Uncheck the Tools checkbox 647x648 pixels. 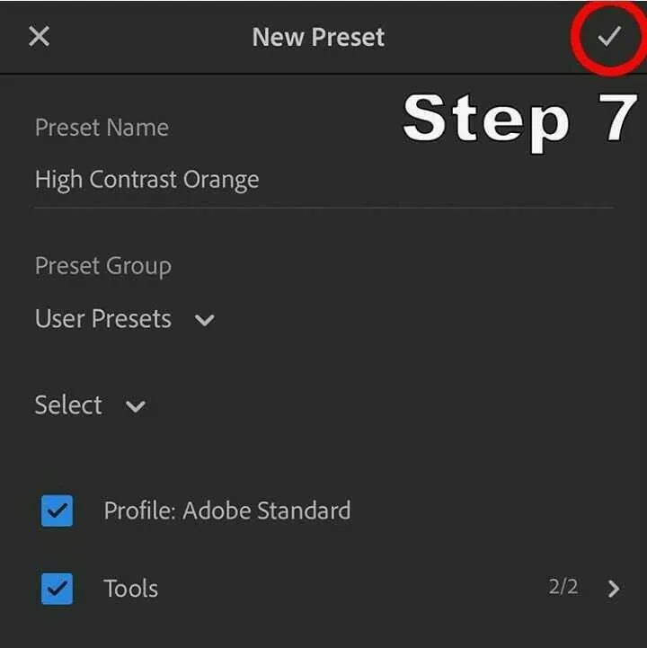[57, 589]
